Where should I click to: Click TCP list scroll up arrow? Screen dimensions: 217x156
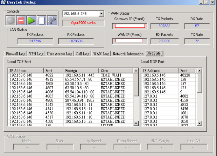(x=136, y=71)
